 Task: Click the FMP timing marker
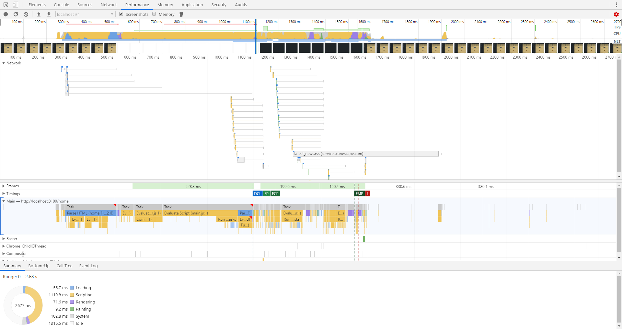[359, 194]
